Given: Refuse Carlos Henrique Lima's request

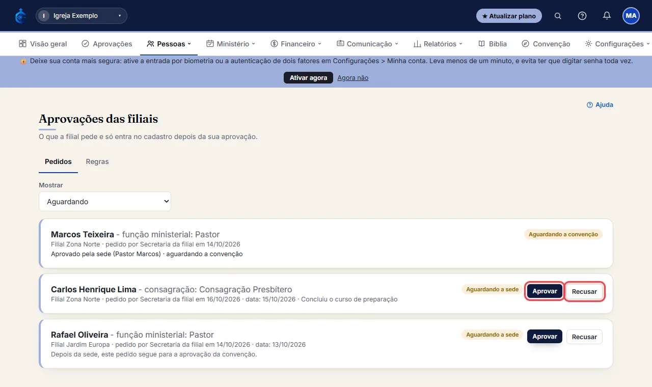Looking at the screenshot, I should [x=584, y=292].
